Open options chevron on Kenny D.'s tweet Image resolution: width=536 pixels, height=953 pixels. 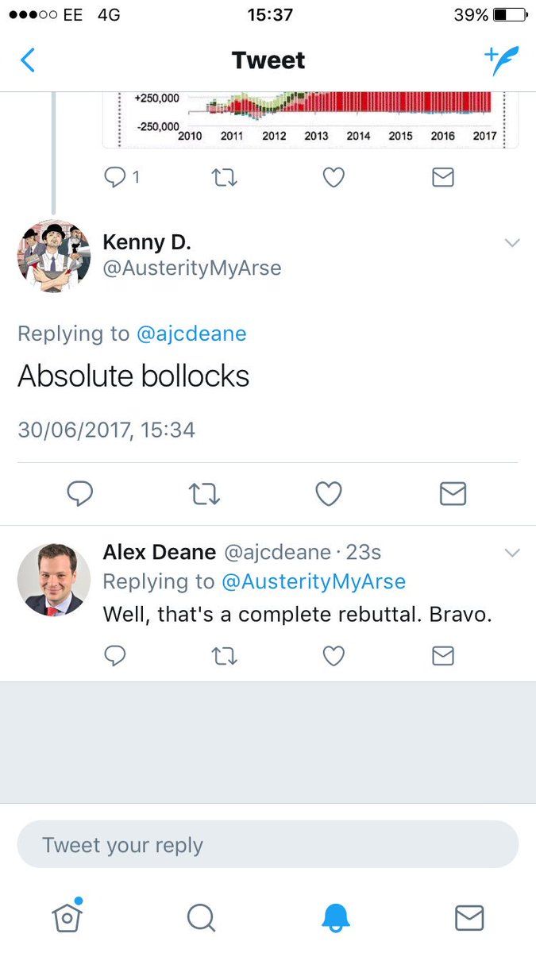click(x=512, y=243)
